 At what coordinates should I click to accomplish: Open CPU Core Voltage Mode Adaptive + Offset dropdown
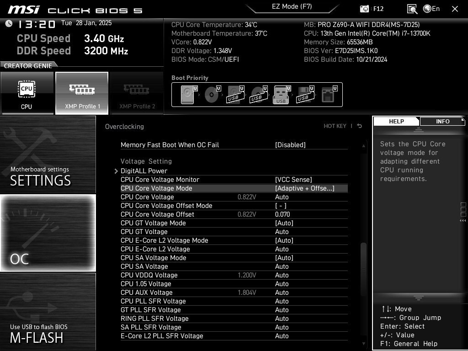tap(304, 188)
